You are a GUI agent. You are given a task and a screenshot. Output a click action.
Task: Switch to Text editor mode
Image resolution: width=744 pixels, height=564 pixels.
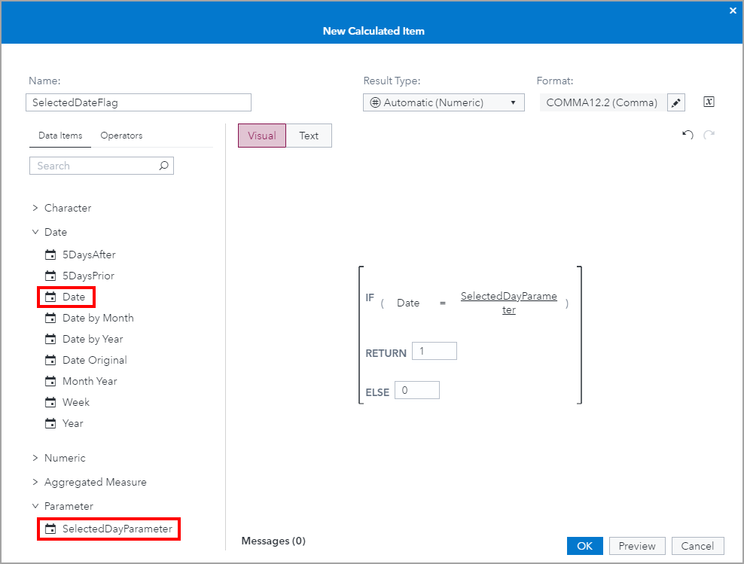pyautogui.click(x=309, y=136)
